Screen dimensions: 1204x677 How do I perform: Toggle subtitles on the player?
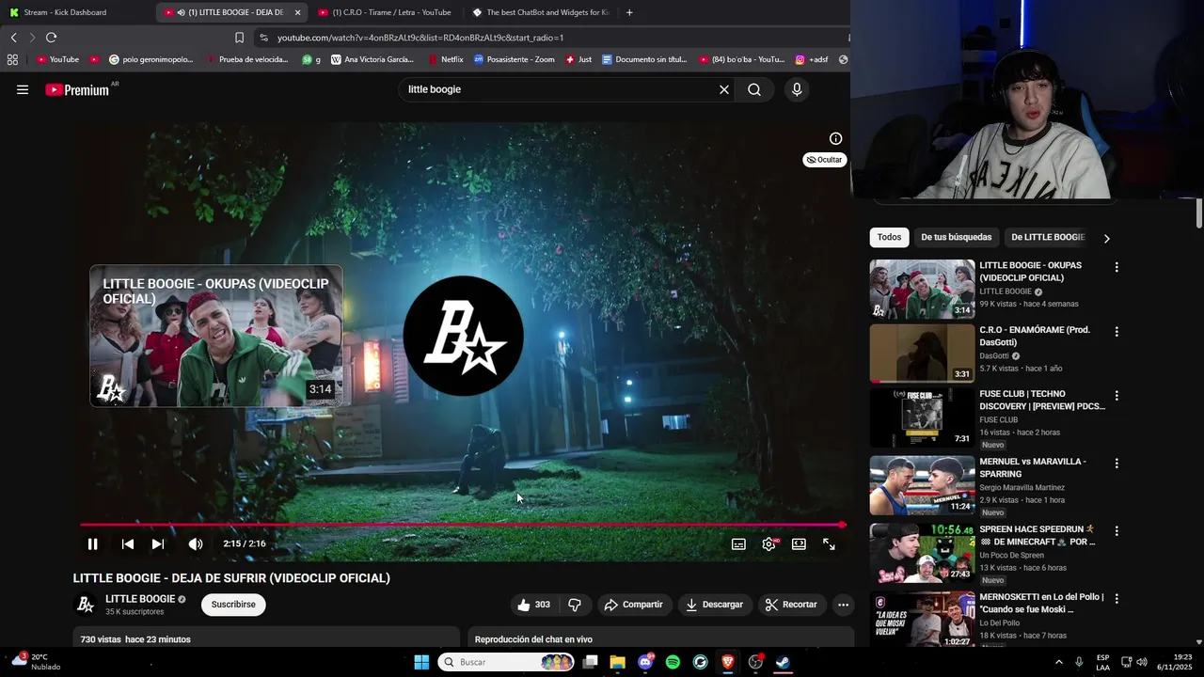pos(738,543)
